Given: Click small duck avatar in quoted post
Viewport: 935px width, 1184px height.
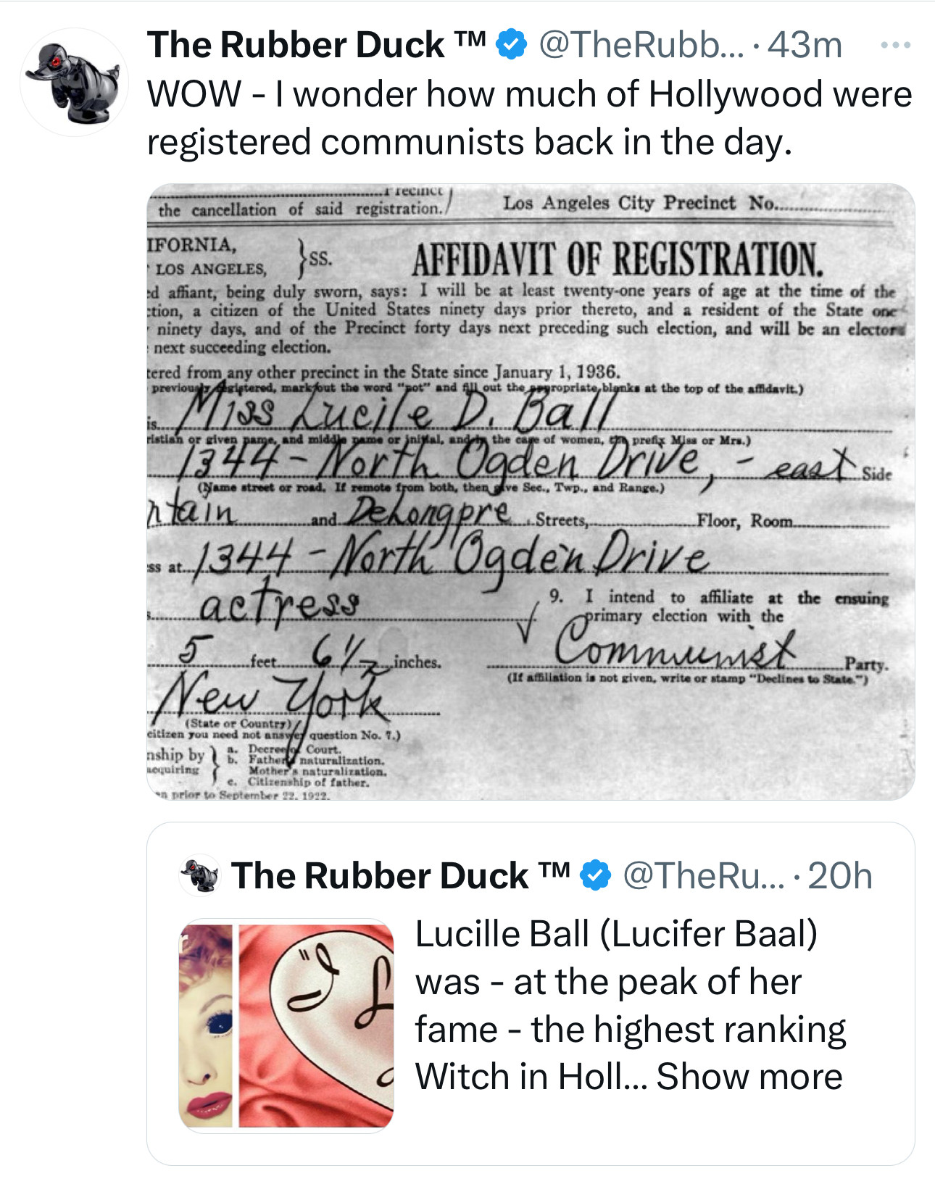Looking at the screenshot, I should [x=199, y=875].
